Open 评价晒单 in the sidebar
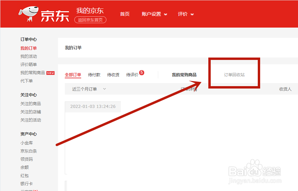 point(29,65)
